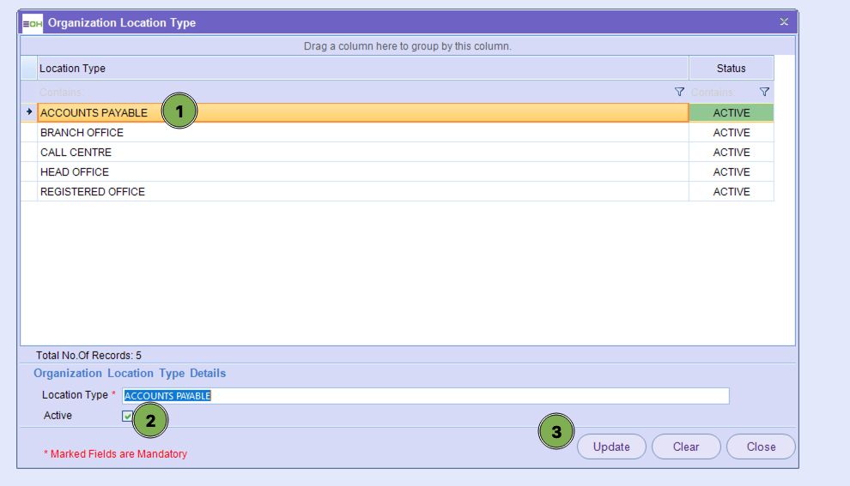Click the Status Contains filter box
The height and width of the screenshot is (486, 850).
pos(719,92)
